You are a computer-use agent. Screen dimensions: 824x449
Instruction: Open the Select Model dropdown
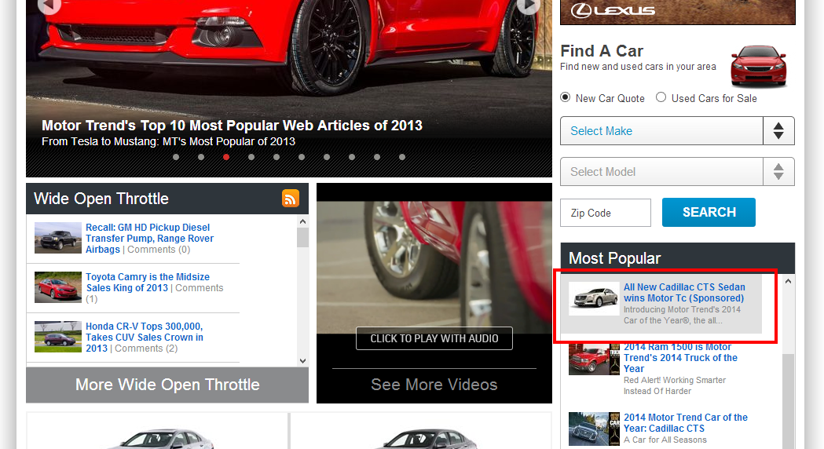click(677, 172)
